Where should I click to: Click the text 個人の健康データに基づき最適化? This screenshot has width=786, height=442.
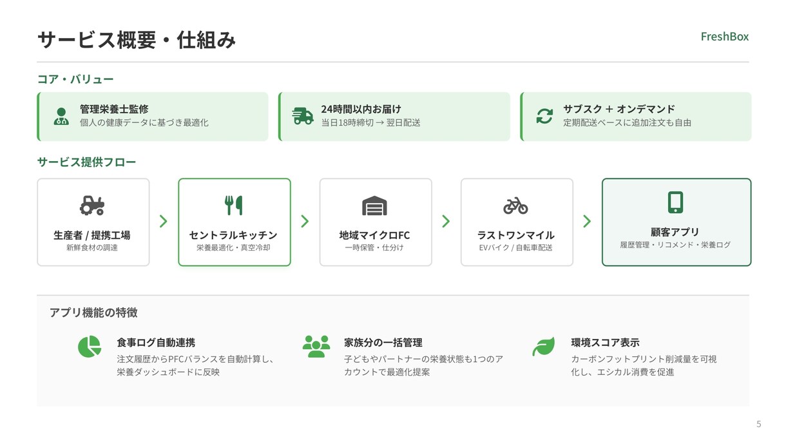pos(144,122)
